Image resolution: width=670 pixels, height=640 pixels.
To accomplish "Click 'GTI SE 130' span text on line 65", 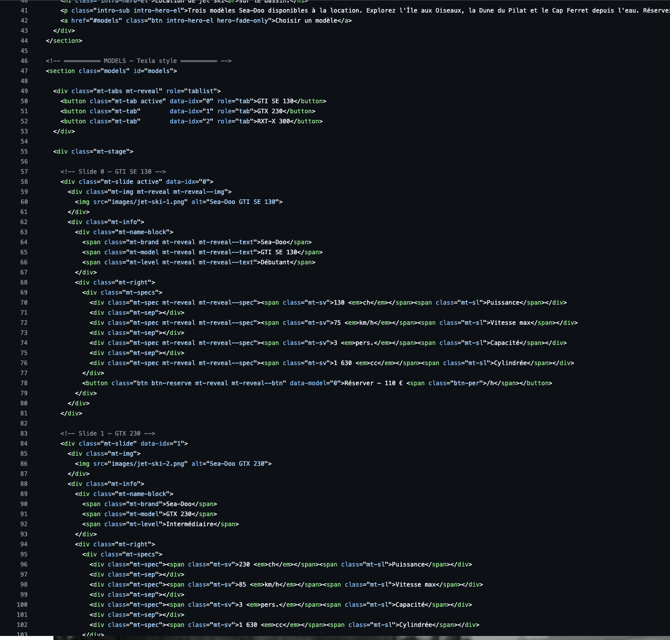I will coord(279,252).
